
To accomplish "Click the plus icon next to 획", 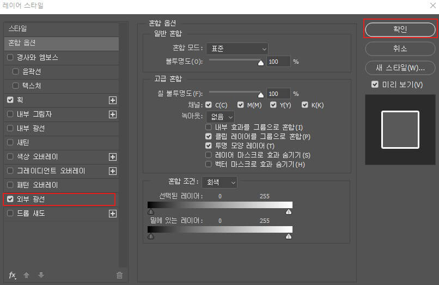I will (x=113, y=100).
